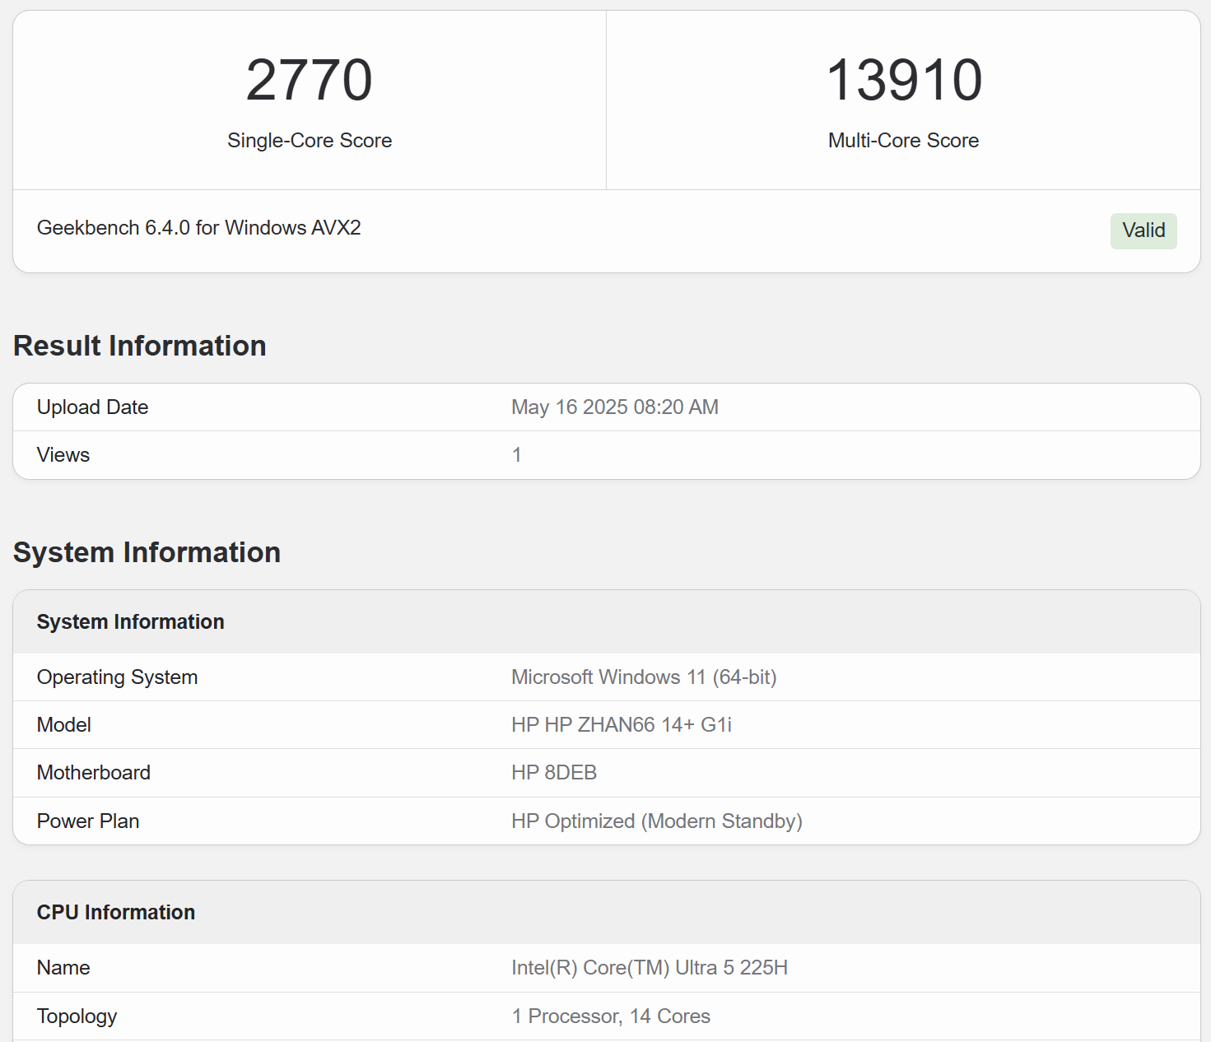Viewport: 1211px width, 1042px height.
Task: Select the Upload Date row label
Action: pos(92,407)
